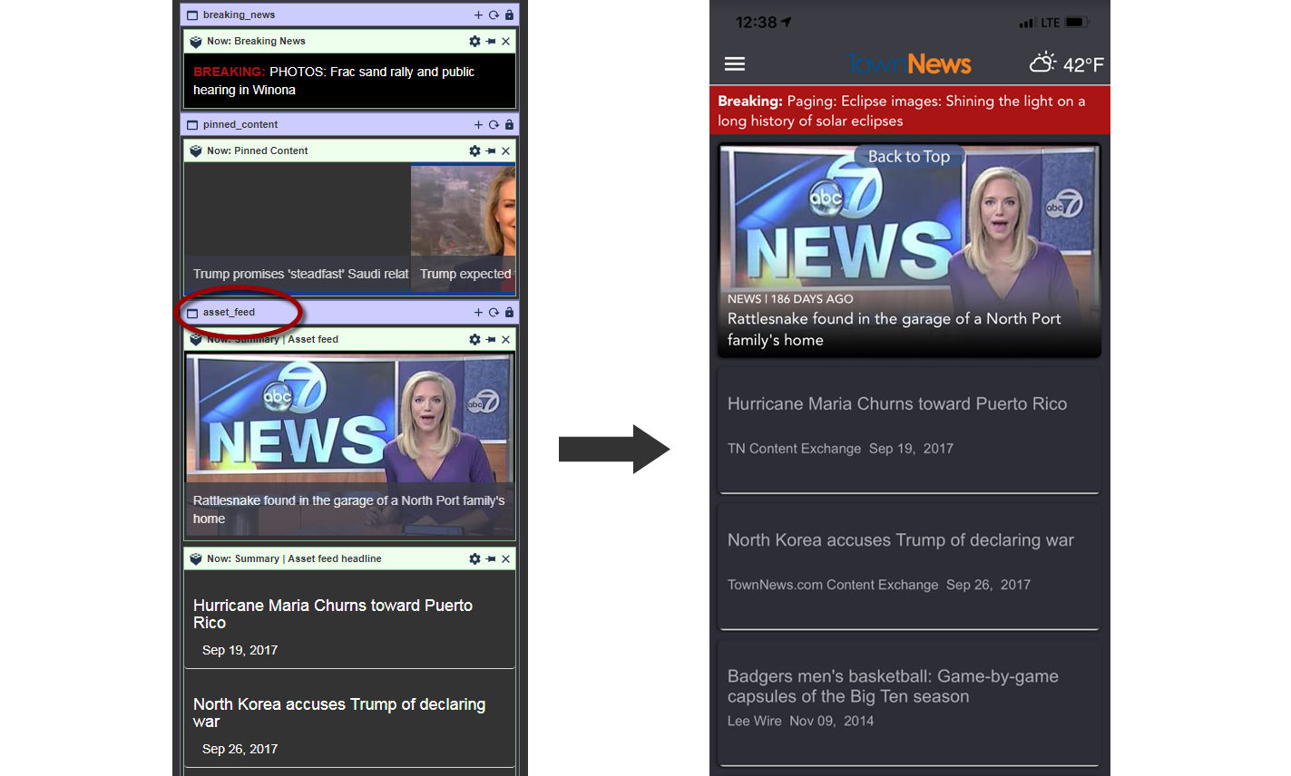Open settings gear of Pinned Content block
Image resolution: width=1291 pixels, height=776 pixels.
474,150
